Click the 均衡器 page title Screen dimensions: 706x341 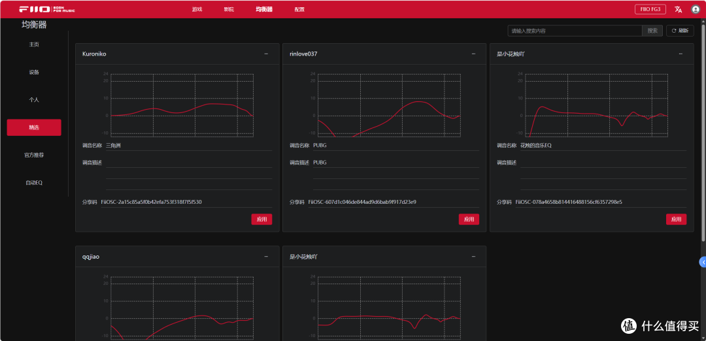[x=34, y=25]
